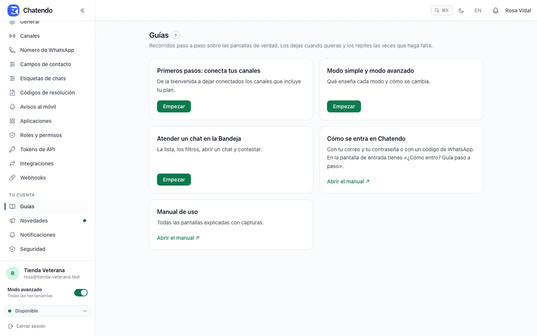Click the R avatar for Tienda Veterana
The image size is (537, 336).
(13, 273)
